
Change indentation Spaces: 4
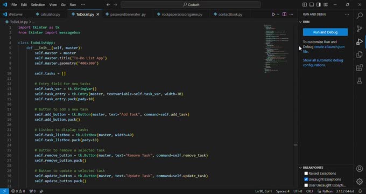point(283,191)
